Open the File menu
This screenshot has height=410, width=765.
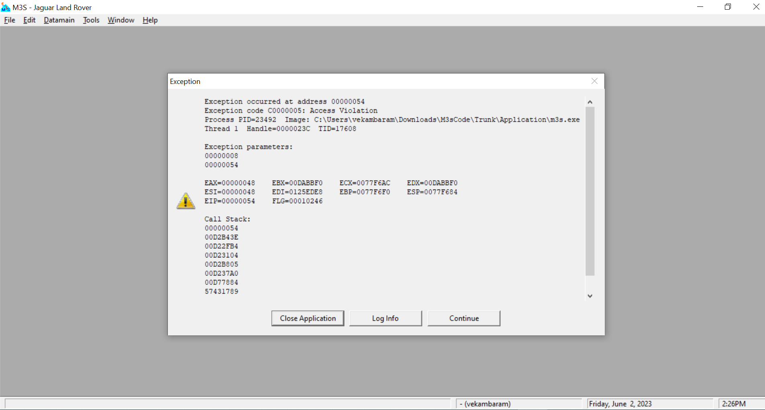pyautogui.click(x=10, y=20)
